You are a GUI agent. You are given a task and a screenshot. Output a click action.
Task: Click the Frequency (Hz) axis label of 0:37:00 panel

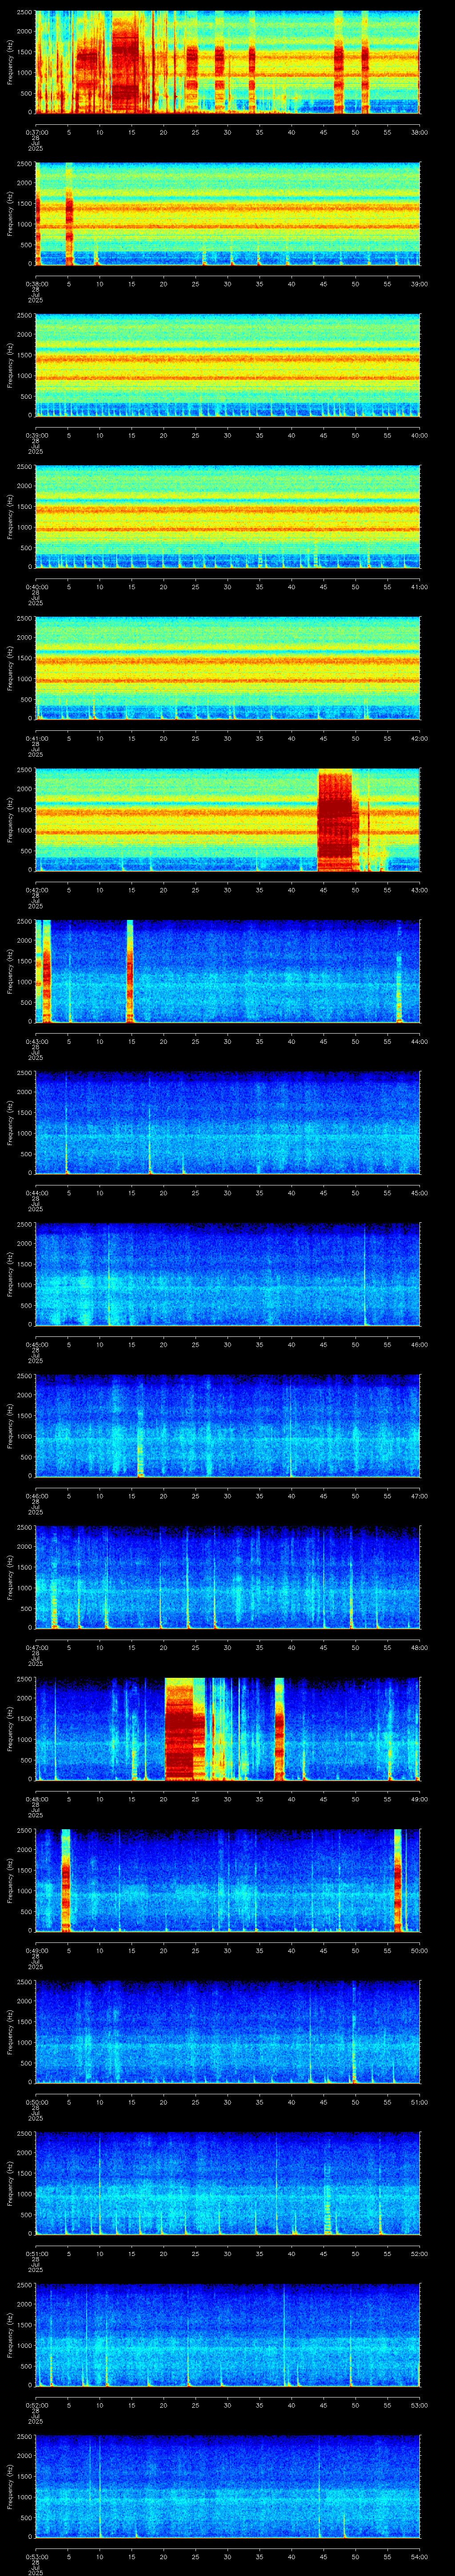tap(10, 63)
